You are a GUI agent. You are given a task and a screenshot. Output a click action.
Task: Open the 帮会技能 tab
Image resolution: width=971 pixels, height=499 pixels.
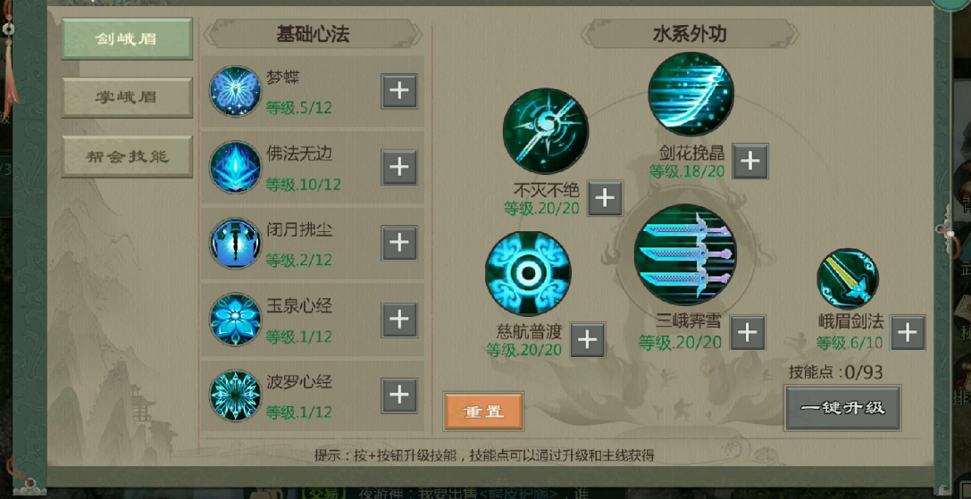[127, 156]
